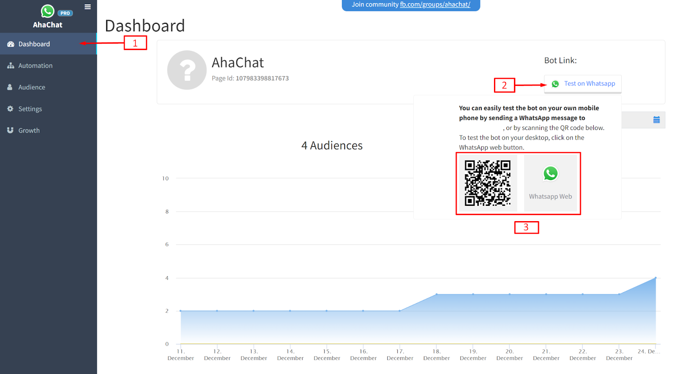The height and width of the screenshot is (374, 679).
Task: Click the Dashboard page title
Action: pos(145,26)
